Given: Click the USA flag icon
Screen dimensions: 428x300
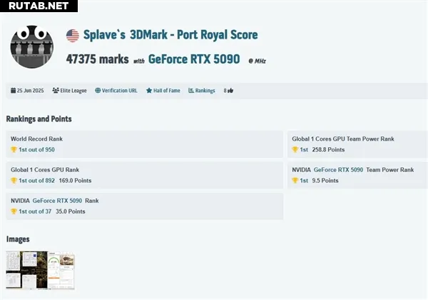Looking at the screenshot, I should (73, 36).
